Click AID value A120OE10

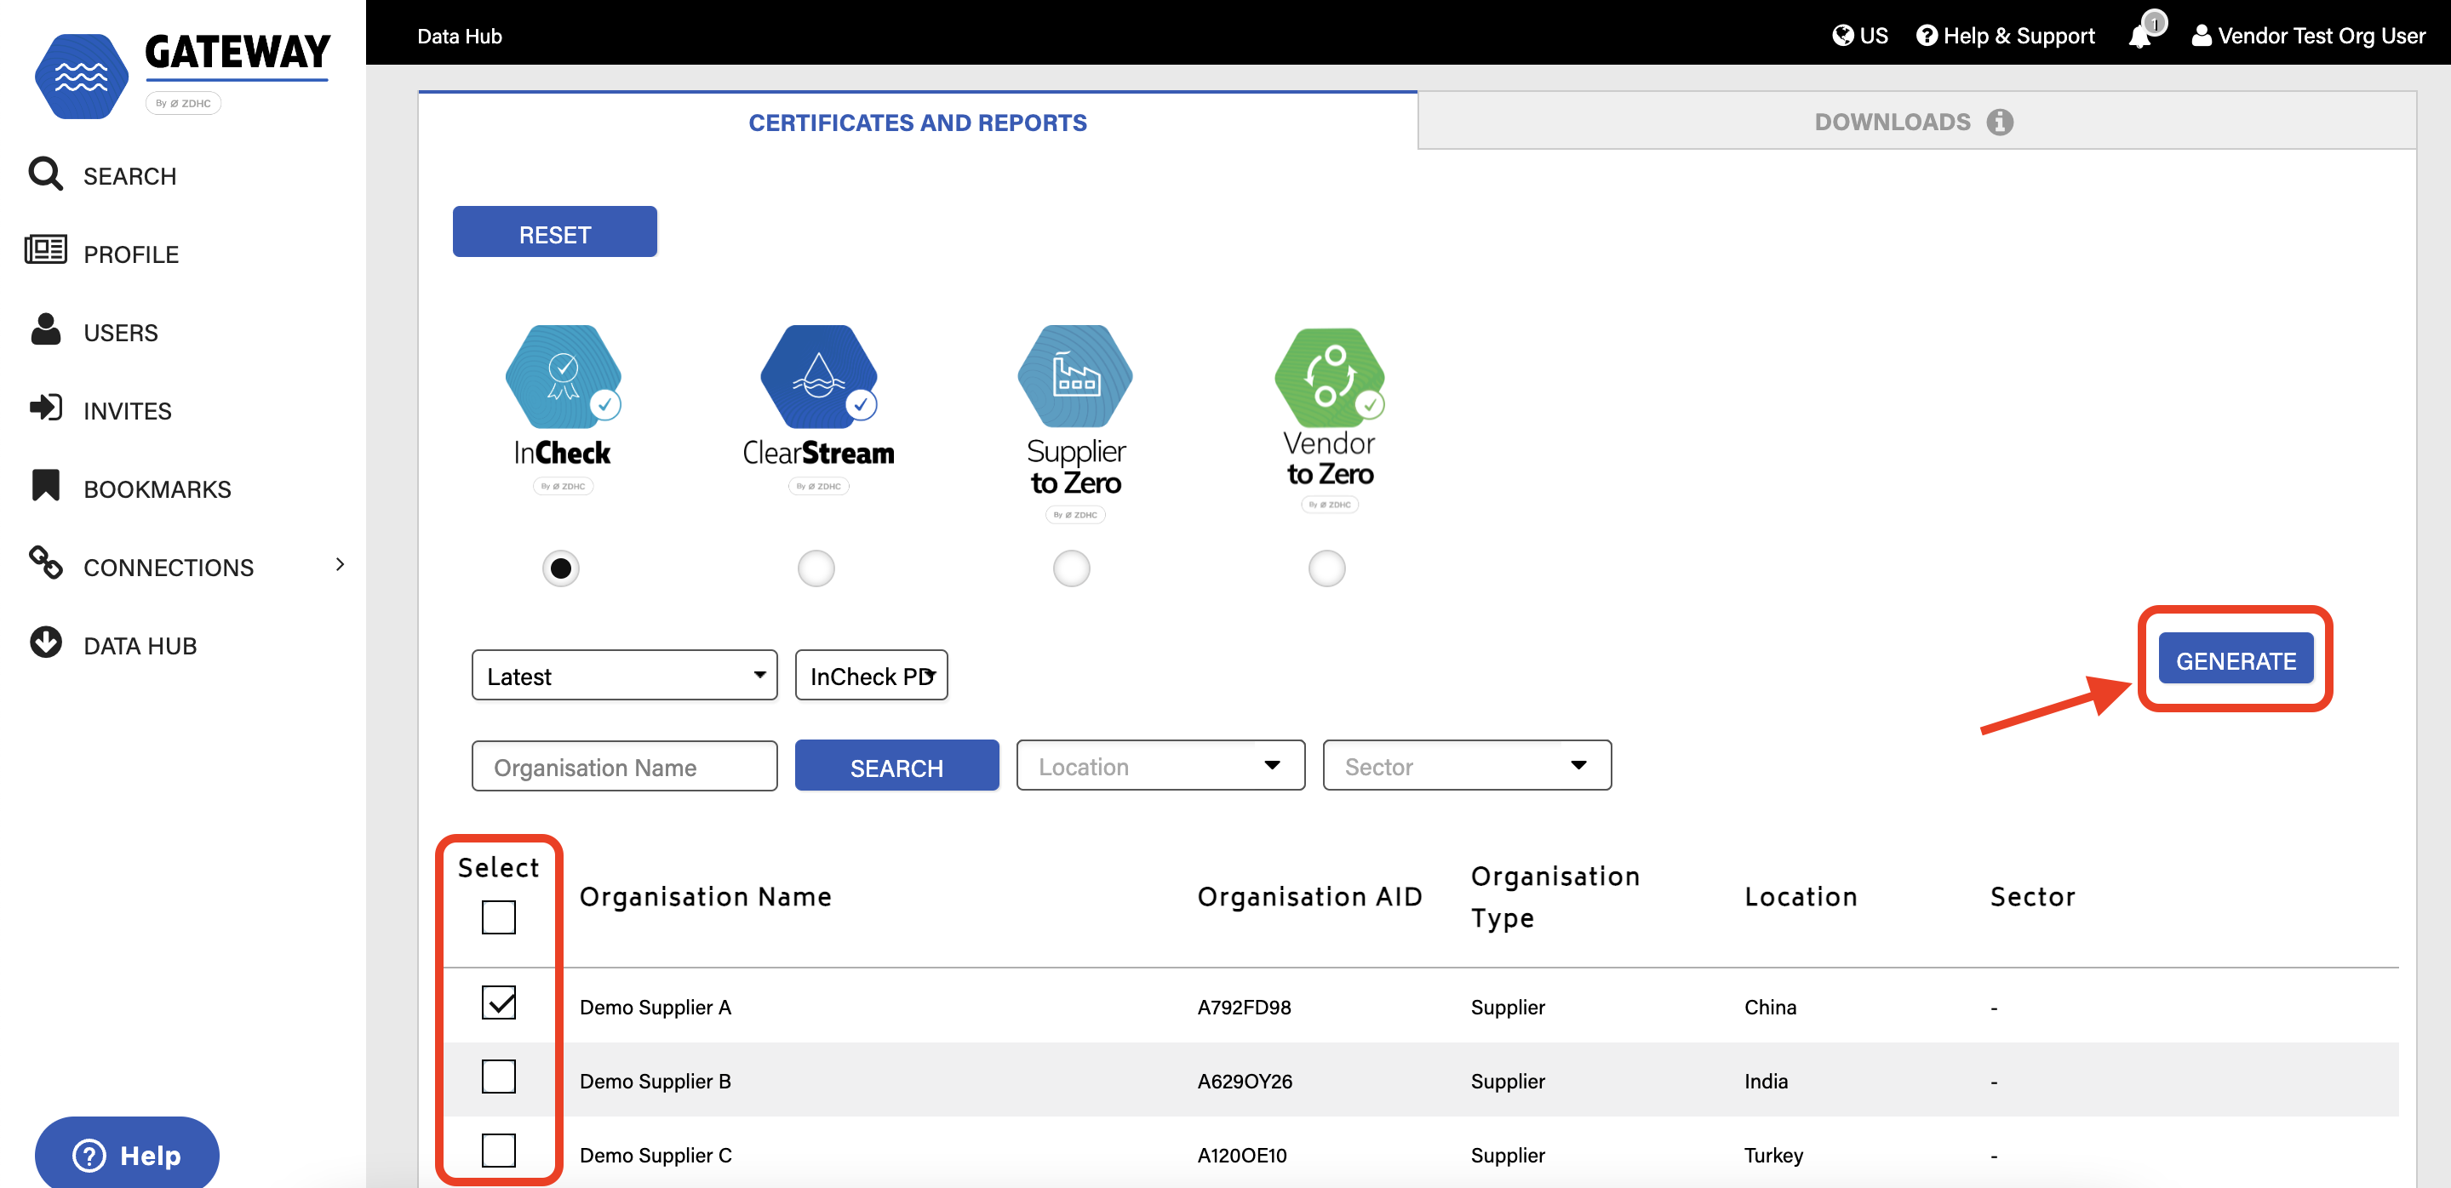pyautogui.click(x=1241, y=1155)
